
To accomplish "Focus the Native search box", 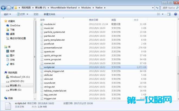I will coord(169,8).
